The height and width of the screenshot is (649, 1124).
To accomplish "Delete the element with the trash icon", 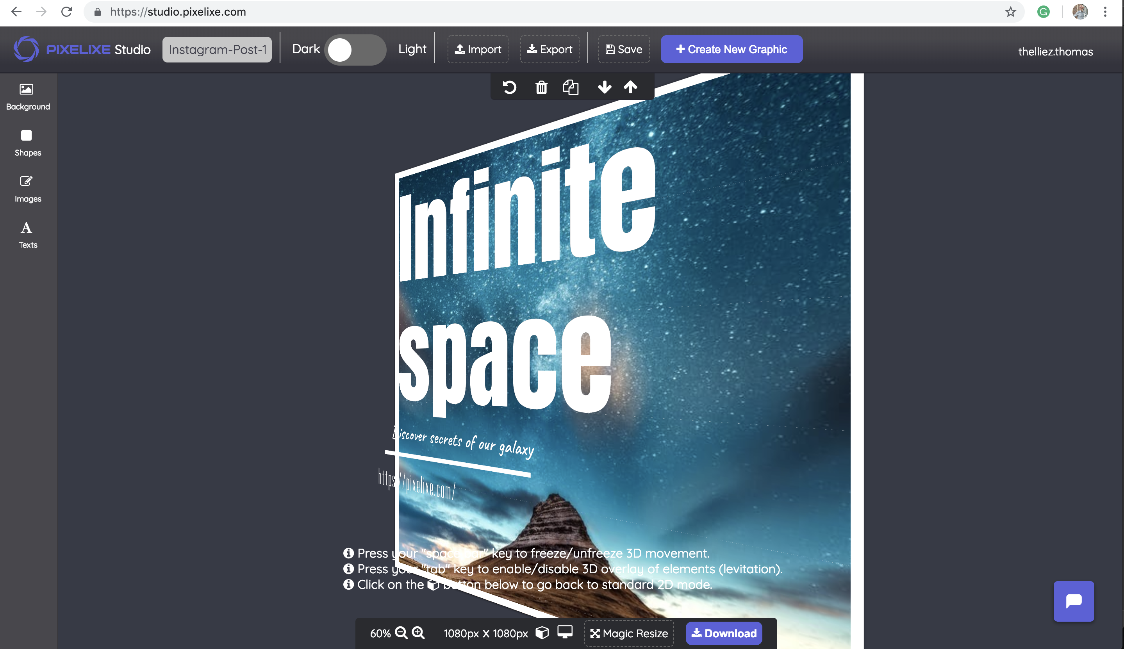I will pos(541,87).
